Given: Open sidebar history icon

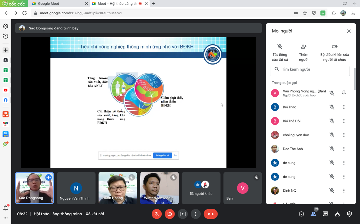Looking at the screenshot, I should [6, 36].
